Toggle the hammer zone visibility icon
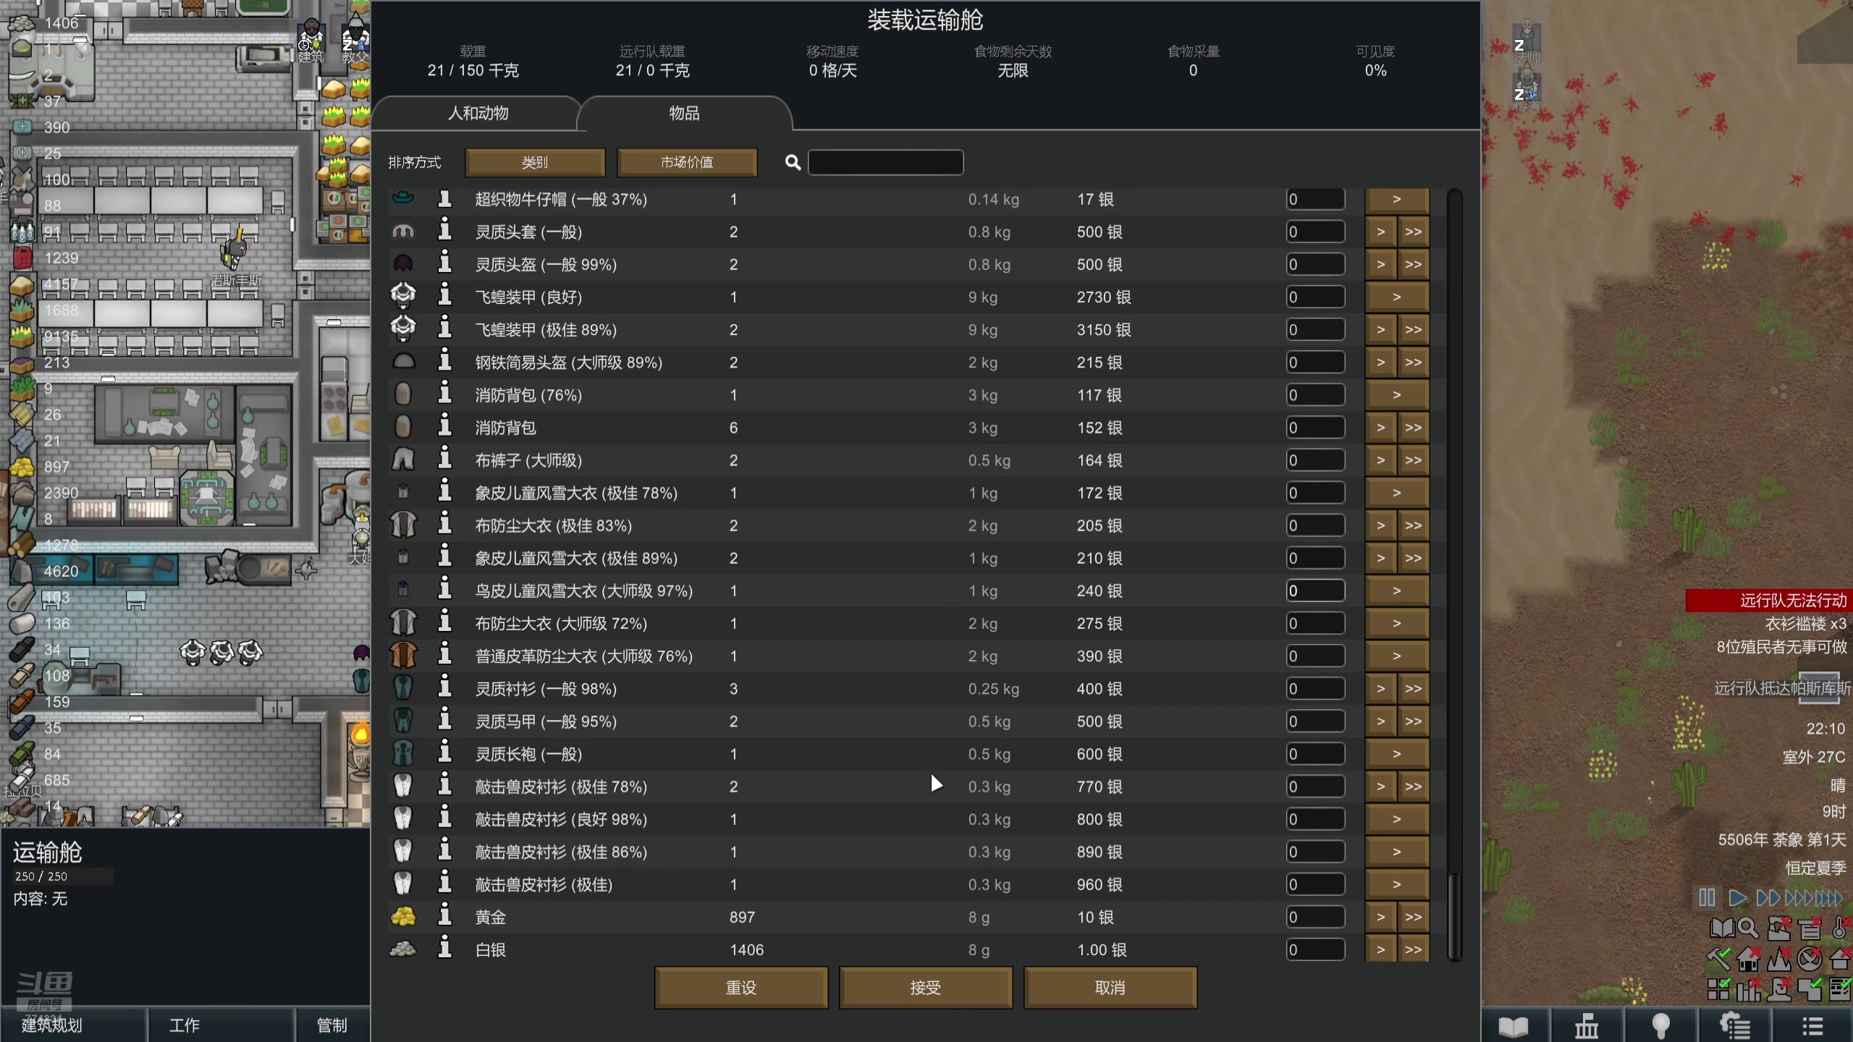Viewport: 1853px width, 1042px height. pos(1718,958)
